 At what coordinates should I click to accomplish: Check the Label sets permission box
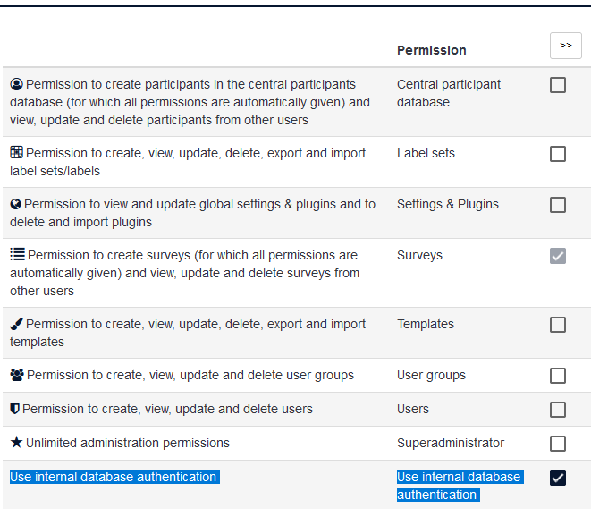557,154
